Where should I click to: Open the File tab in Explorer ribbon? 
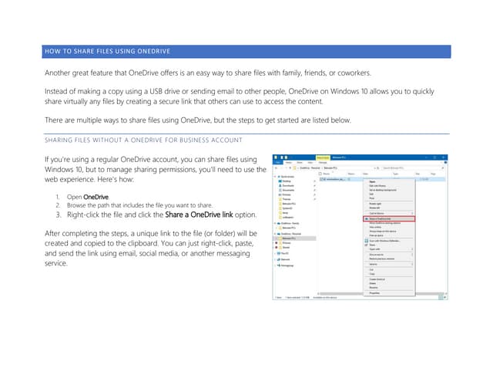[277, 162]
